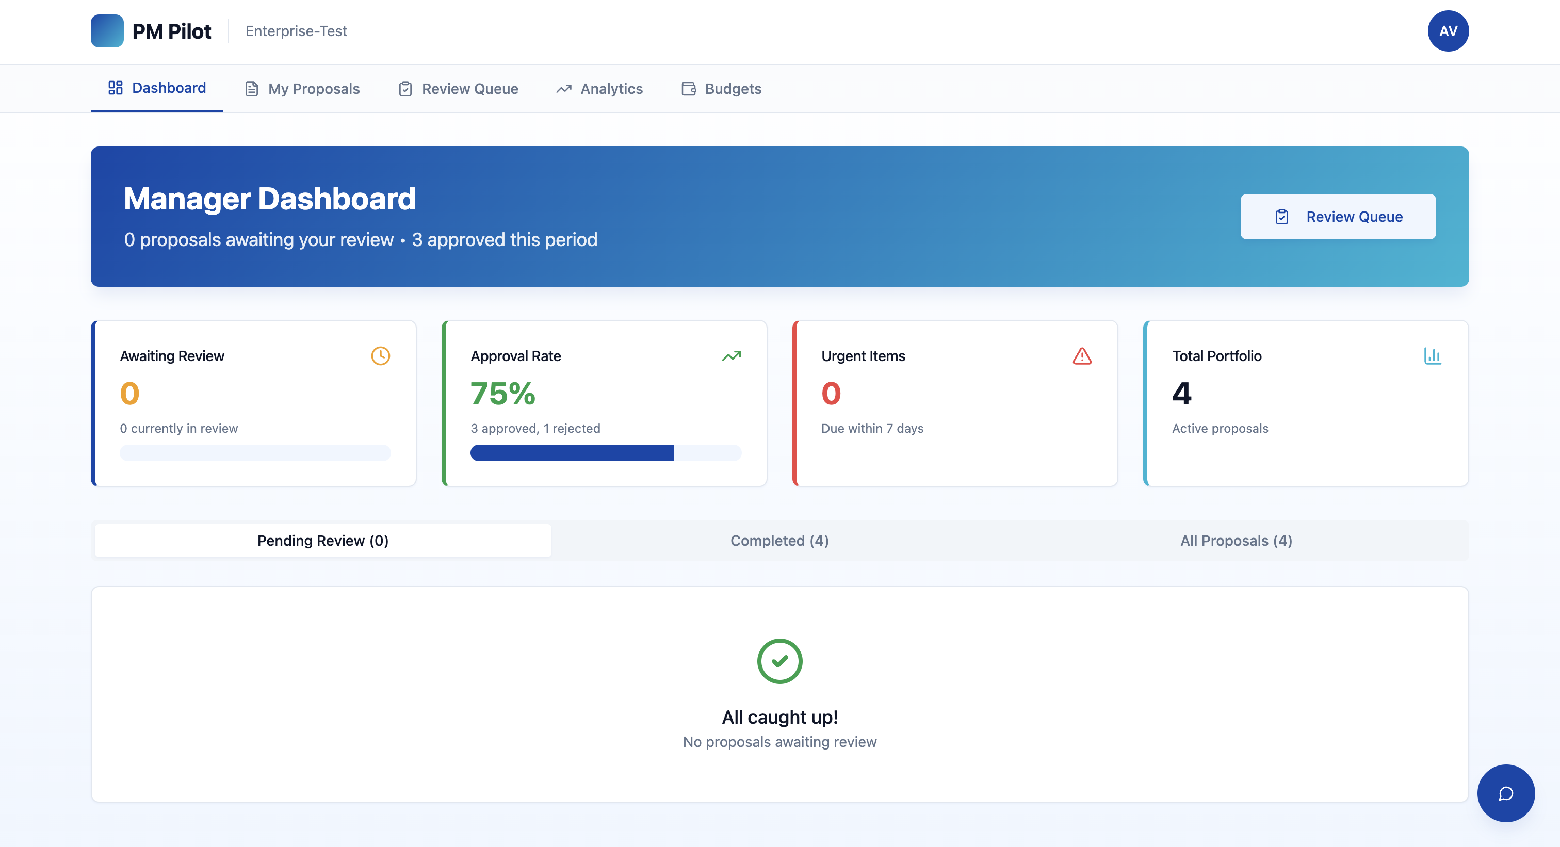Go to the My Proposals tab
Viewport: 1560px width, 847px height.
302,89
